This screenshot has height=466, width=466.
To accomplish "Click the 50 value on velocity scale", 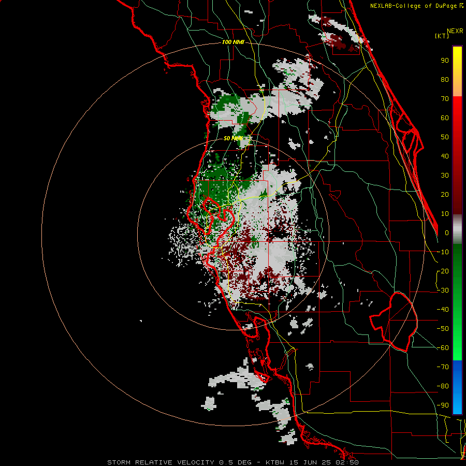I will [445, 137].
